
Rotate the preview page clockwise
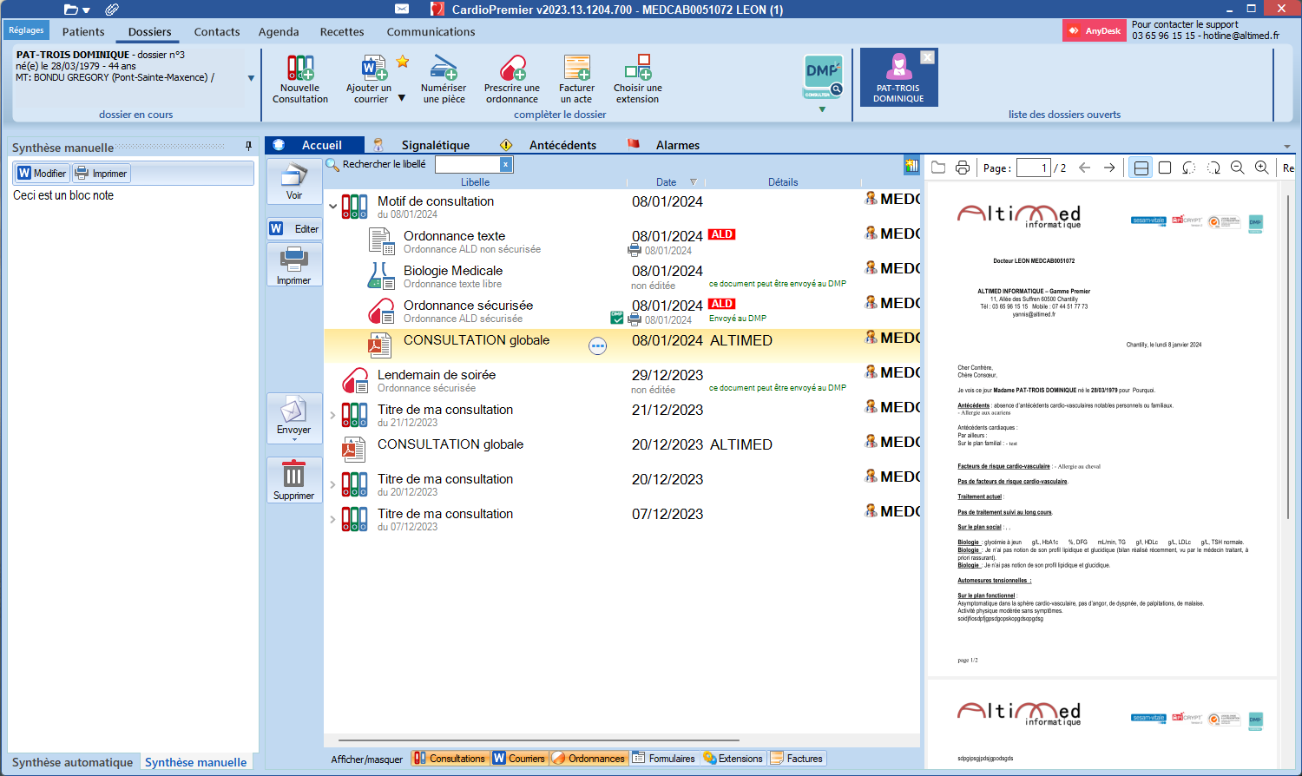click(x=1213, y=168)
